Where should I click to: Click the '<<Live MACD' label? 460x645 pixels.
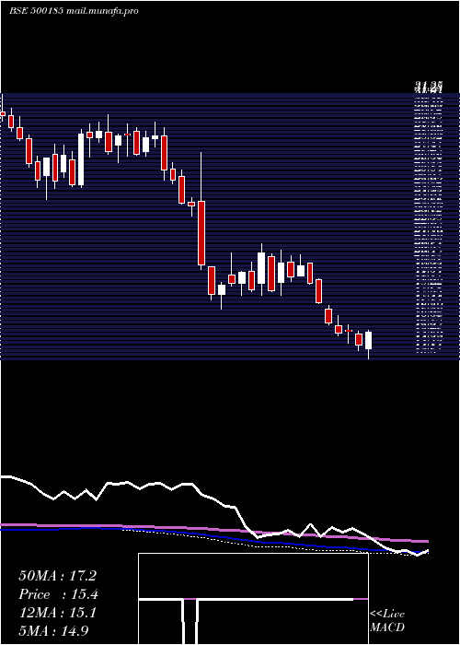tap(387, 621)
